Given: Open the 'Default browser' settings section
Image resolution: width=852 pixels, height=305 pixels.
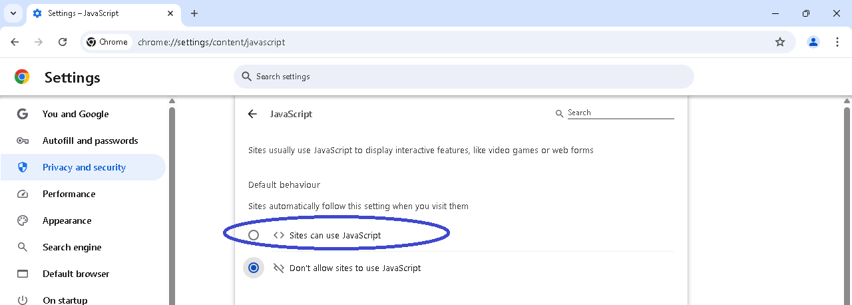Looking at the screenshot, I should click(76, 274).
